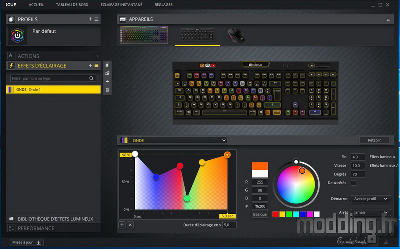Image resolution: width=400 pixels, height=249 pixels.
Task: Click the search magnifier in filter box
Action: point(91,78)
